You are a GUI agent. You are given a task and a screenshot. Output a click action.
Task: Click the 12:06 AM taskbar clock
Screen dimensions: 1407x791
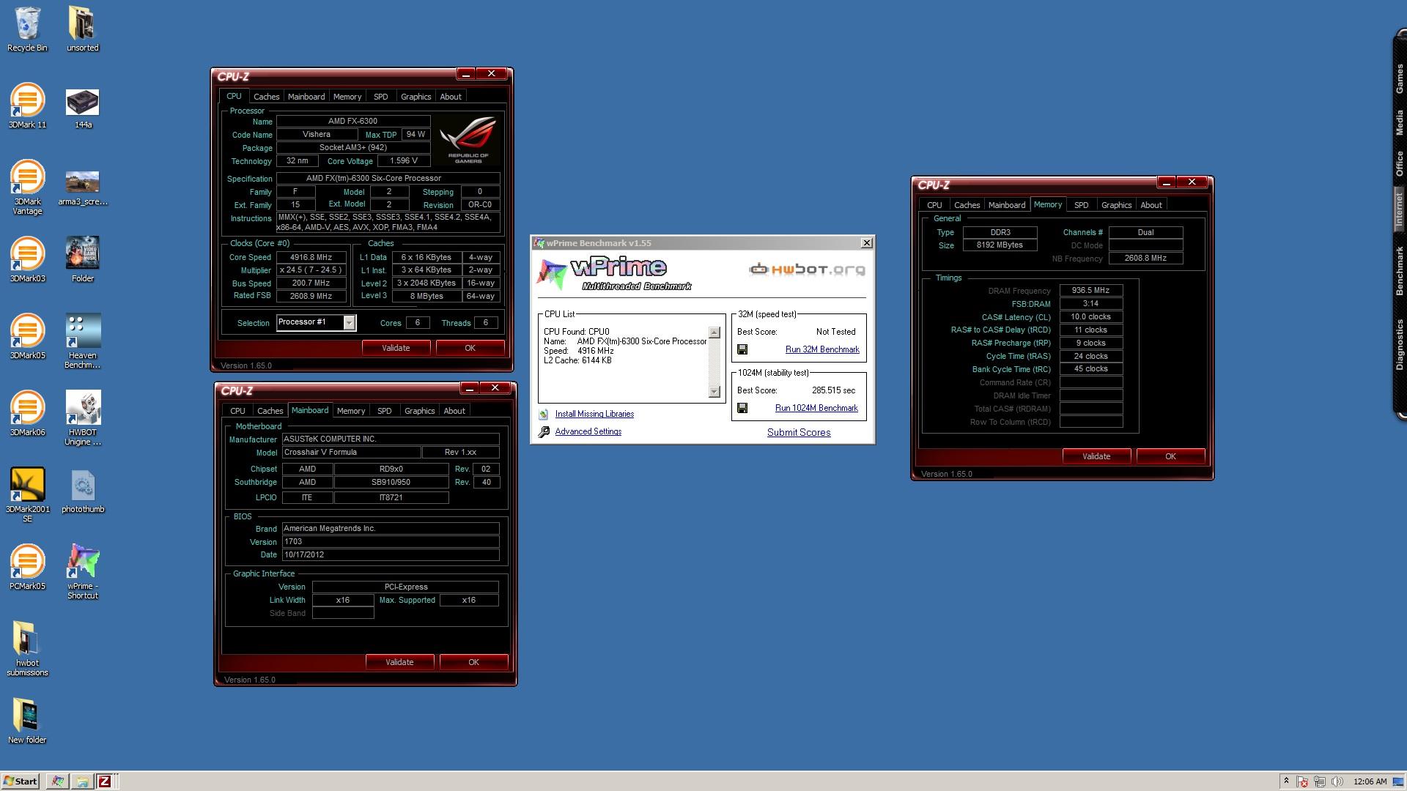[1370, 781]
